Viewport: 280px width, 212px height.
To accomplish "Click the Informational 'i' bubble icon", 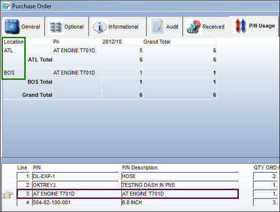I will tap(99, 27).
